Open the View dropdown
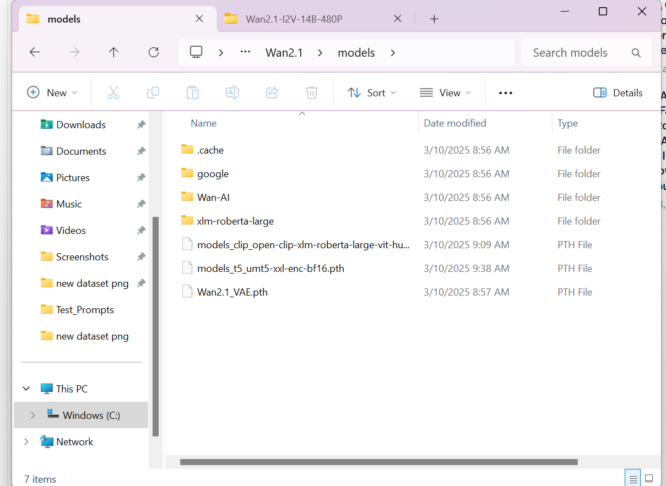 (x=445, y=92)
